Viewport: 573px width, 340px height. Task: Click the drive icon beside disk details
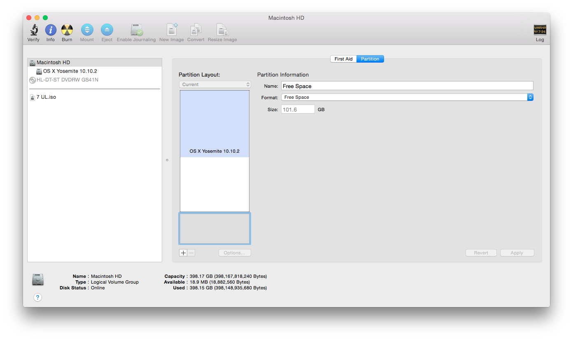(38, 280)
